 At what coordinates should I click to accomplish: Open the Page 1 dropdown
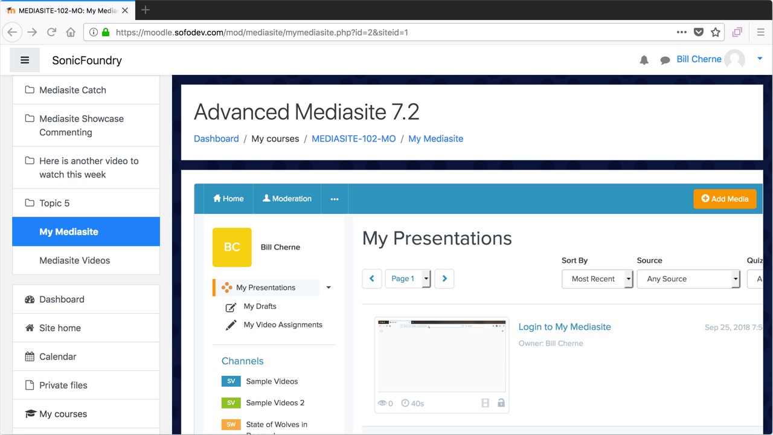click(408, 279)
